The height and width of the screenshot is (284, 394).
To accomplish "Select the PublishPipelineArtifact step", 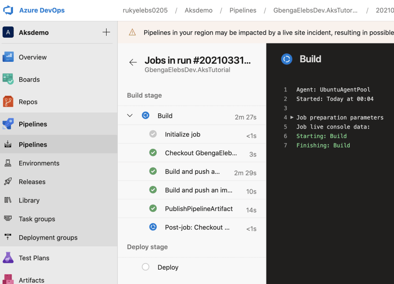I will coord(192,209).
